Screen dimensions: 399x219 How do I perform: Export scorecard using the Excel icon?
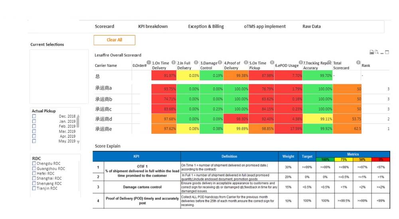377,52
